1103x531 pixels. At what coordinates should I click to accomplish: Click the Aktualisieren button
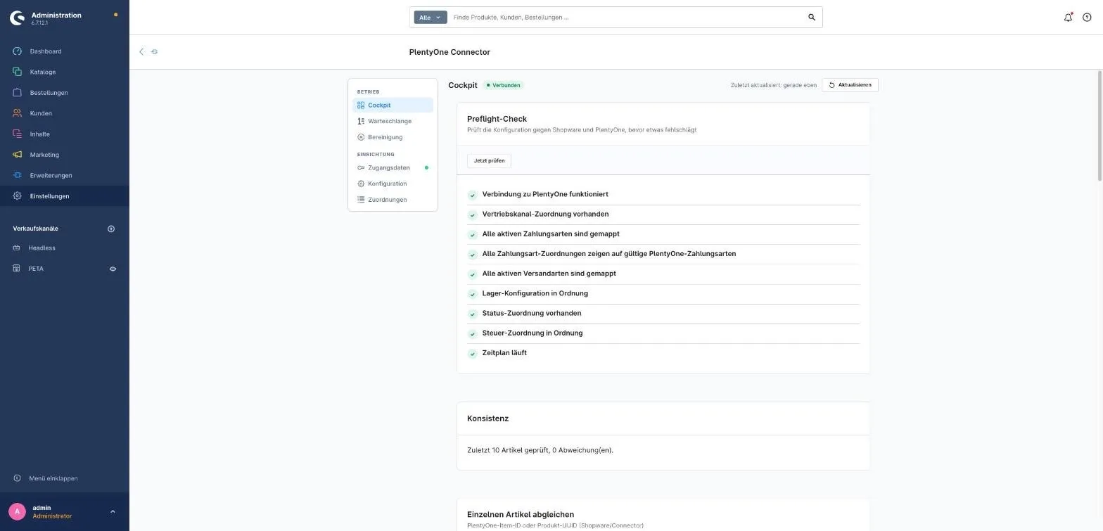850,85
